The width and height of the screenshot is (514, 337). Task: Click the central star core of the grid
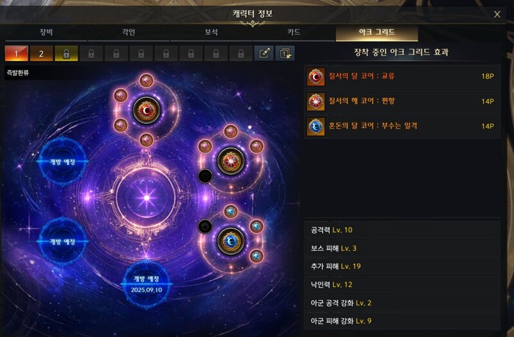[x=146, y=198]
